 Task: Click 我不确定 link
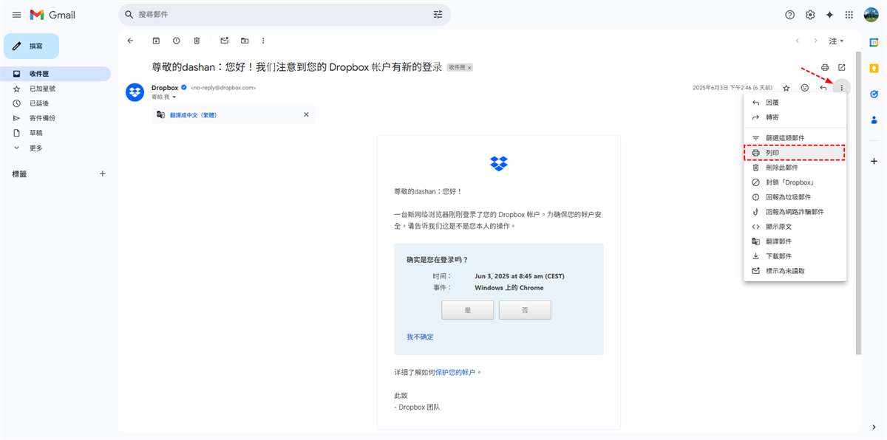(x=420, y=337)
